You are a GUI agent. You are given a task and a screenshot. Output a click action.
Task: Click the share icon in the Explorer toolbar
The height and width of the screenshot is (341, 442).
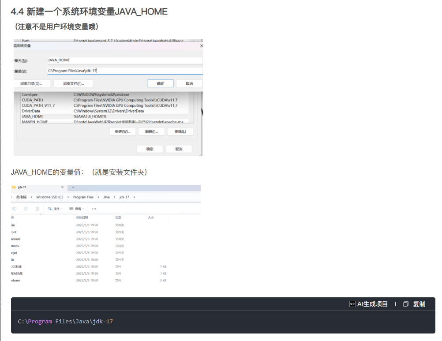26,208
